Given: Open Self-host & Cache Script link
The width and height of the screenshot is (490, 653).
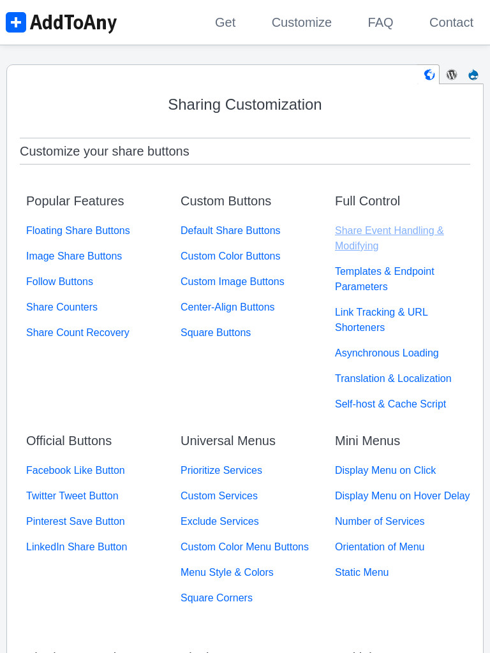Looking at the screenshot, I should tap(390, 404).
